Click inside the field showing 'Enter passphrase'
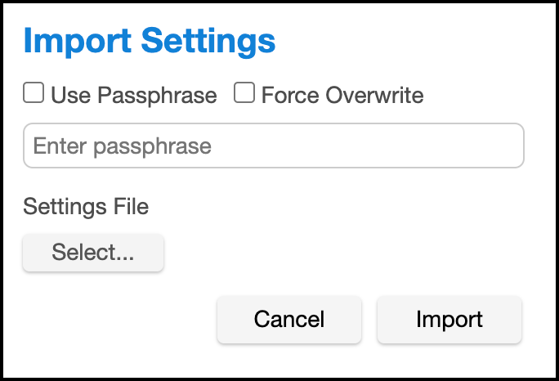 click(273, 146)
